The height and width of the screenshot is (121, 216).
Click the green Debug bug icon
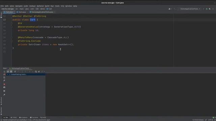click(207, 9)
